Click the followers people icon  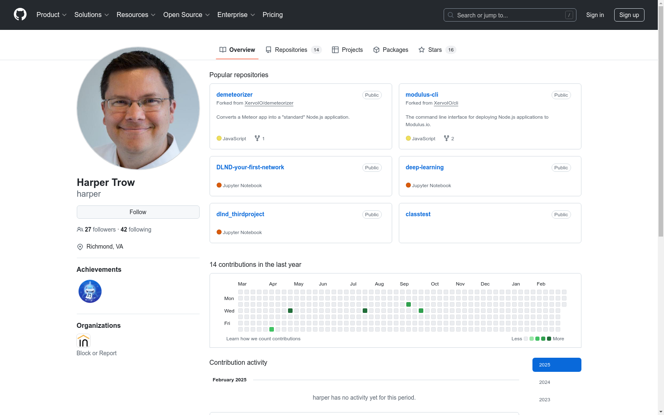80,229
